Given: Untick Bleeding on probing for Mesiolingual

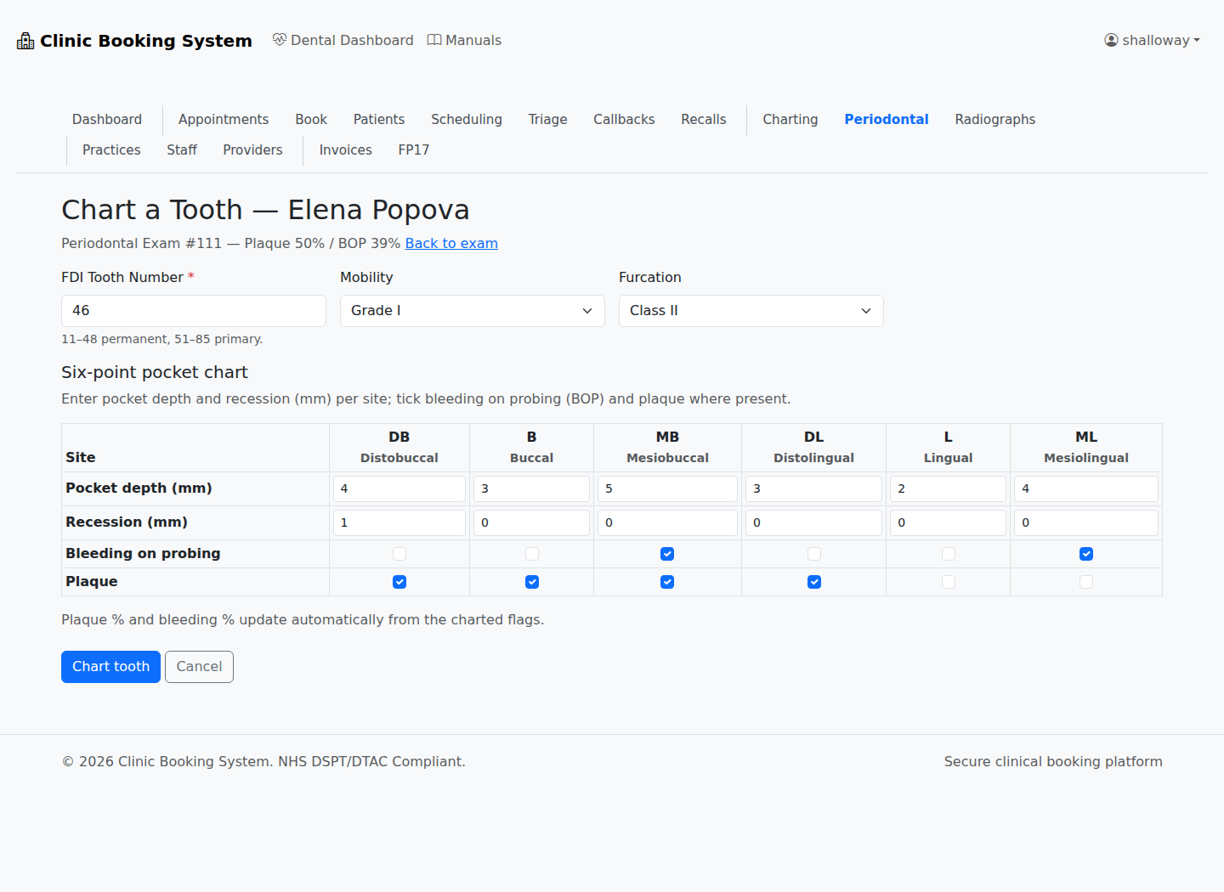Looking at the screenshot, I should 1086,554.
